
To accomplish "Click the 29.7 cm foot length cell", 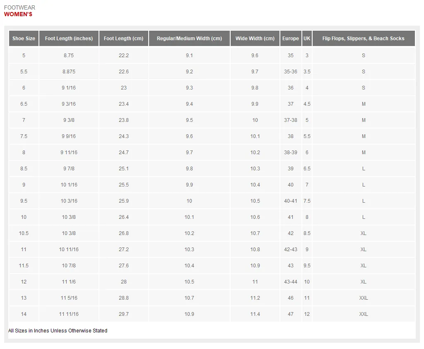I will 123,314.
